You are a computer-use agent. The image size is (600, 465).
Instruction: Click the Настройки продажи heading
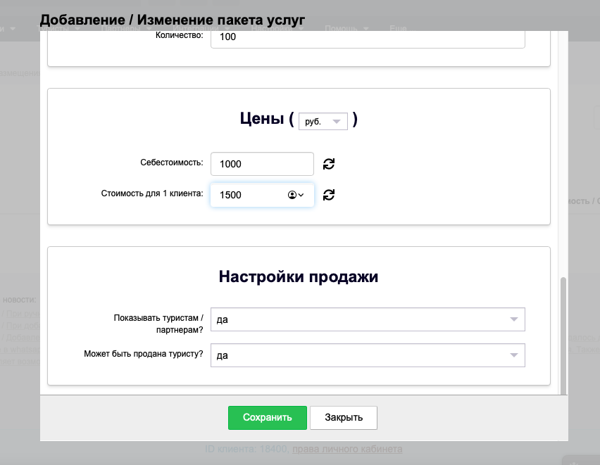(299, 276)
